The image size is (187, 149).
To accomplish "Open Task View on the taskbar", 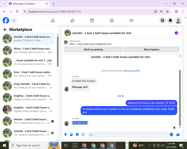I will [x=66, y=145].
